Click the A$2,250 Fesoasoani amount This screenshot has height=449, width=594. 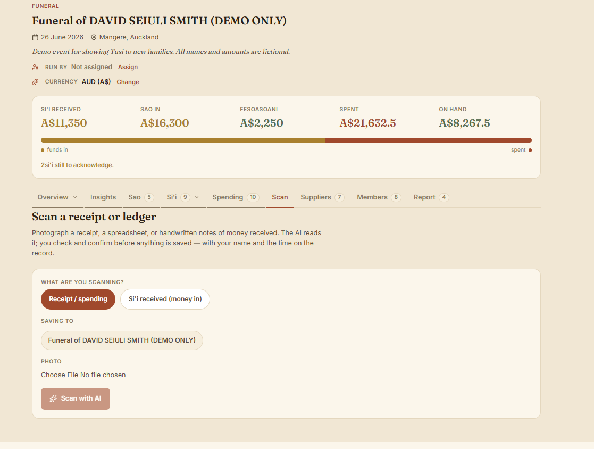pos(262,123)
